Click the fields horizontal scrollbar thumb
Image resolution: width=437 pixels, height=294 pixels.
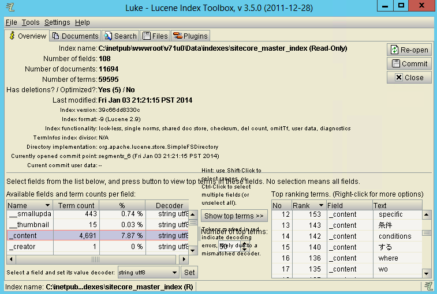96,259
